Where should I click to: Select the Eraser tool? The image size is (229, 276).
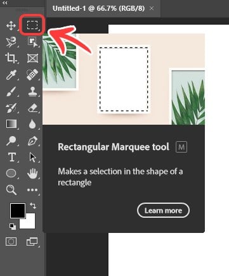tap(32, 108)
